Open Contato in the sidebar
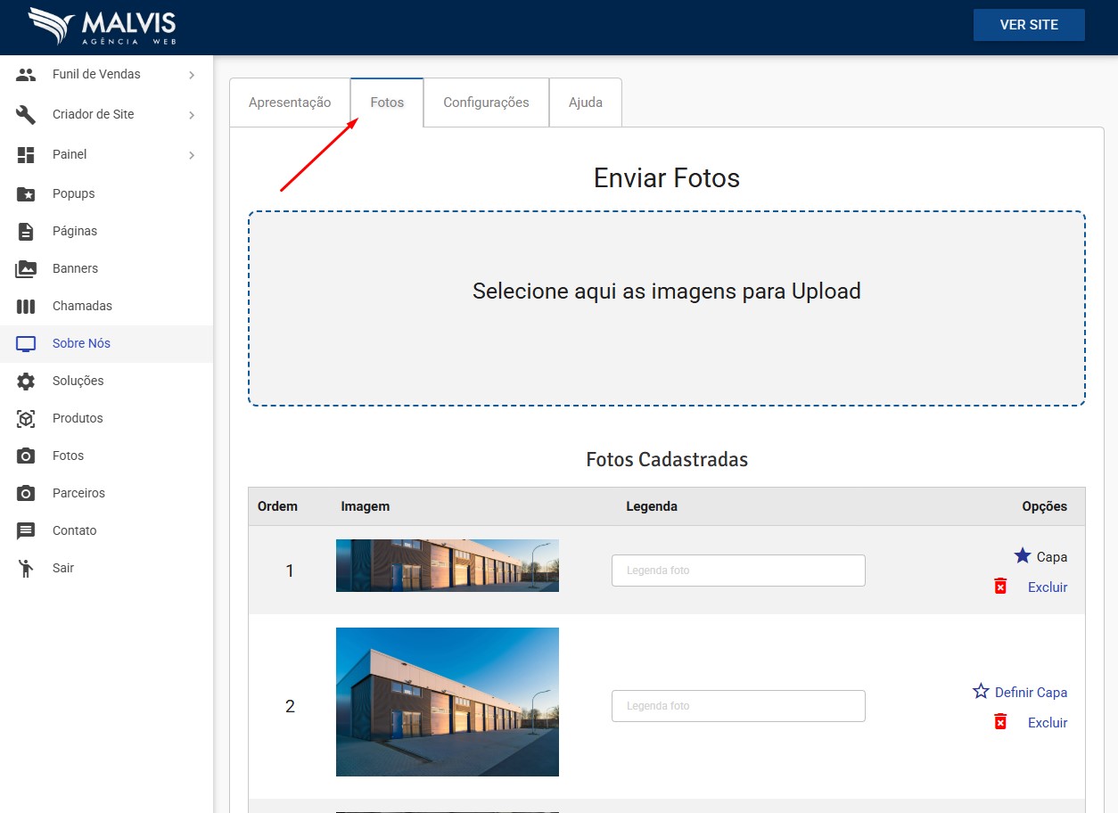 click(107, 530)
